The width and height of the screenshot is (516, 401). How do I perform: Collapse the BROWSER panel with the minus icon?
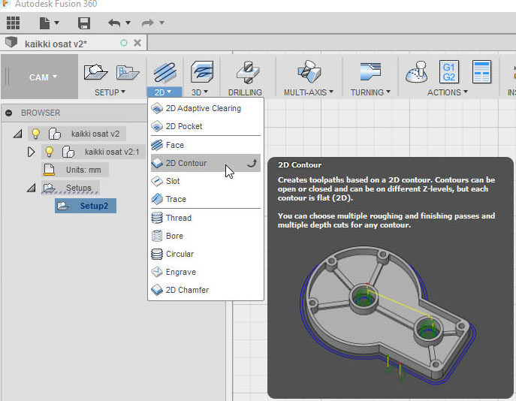[9, 113]
